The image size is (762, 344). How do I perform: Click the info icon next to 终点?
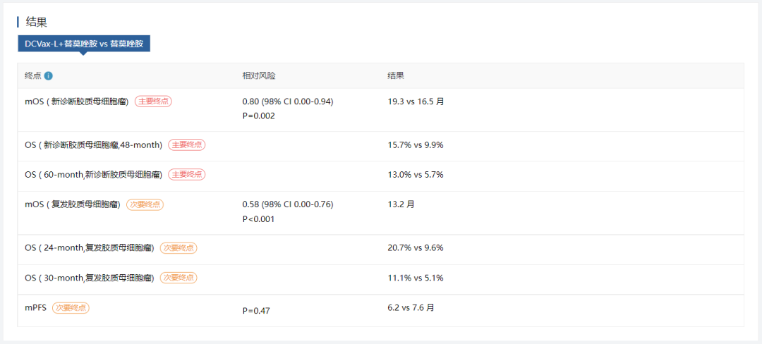(48, 75)
